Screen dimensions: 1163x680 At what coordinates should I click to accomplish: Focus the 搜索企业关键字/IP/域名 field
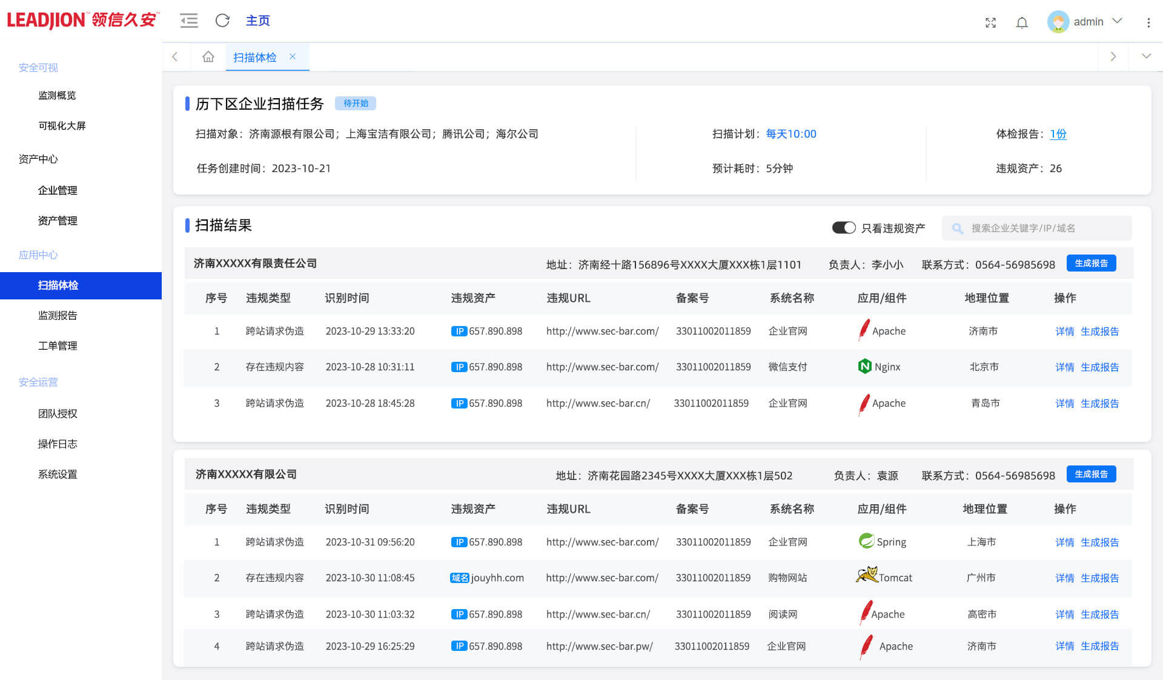(1036, 228)
